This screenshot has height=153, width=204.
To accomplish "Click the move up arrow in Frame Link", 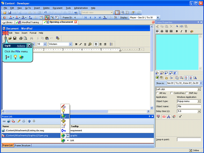I will click(x=29, y=121).
